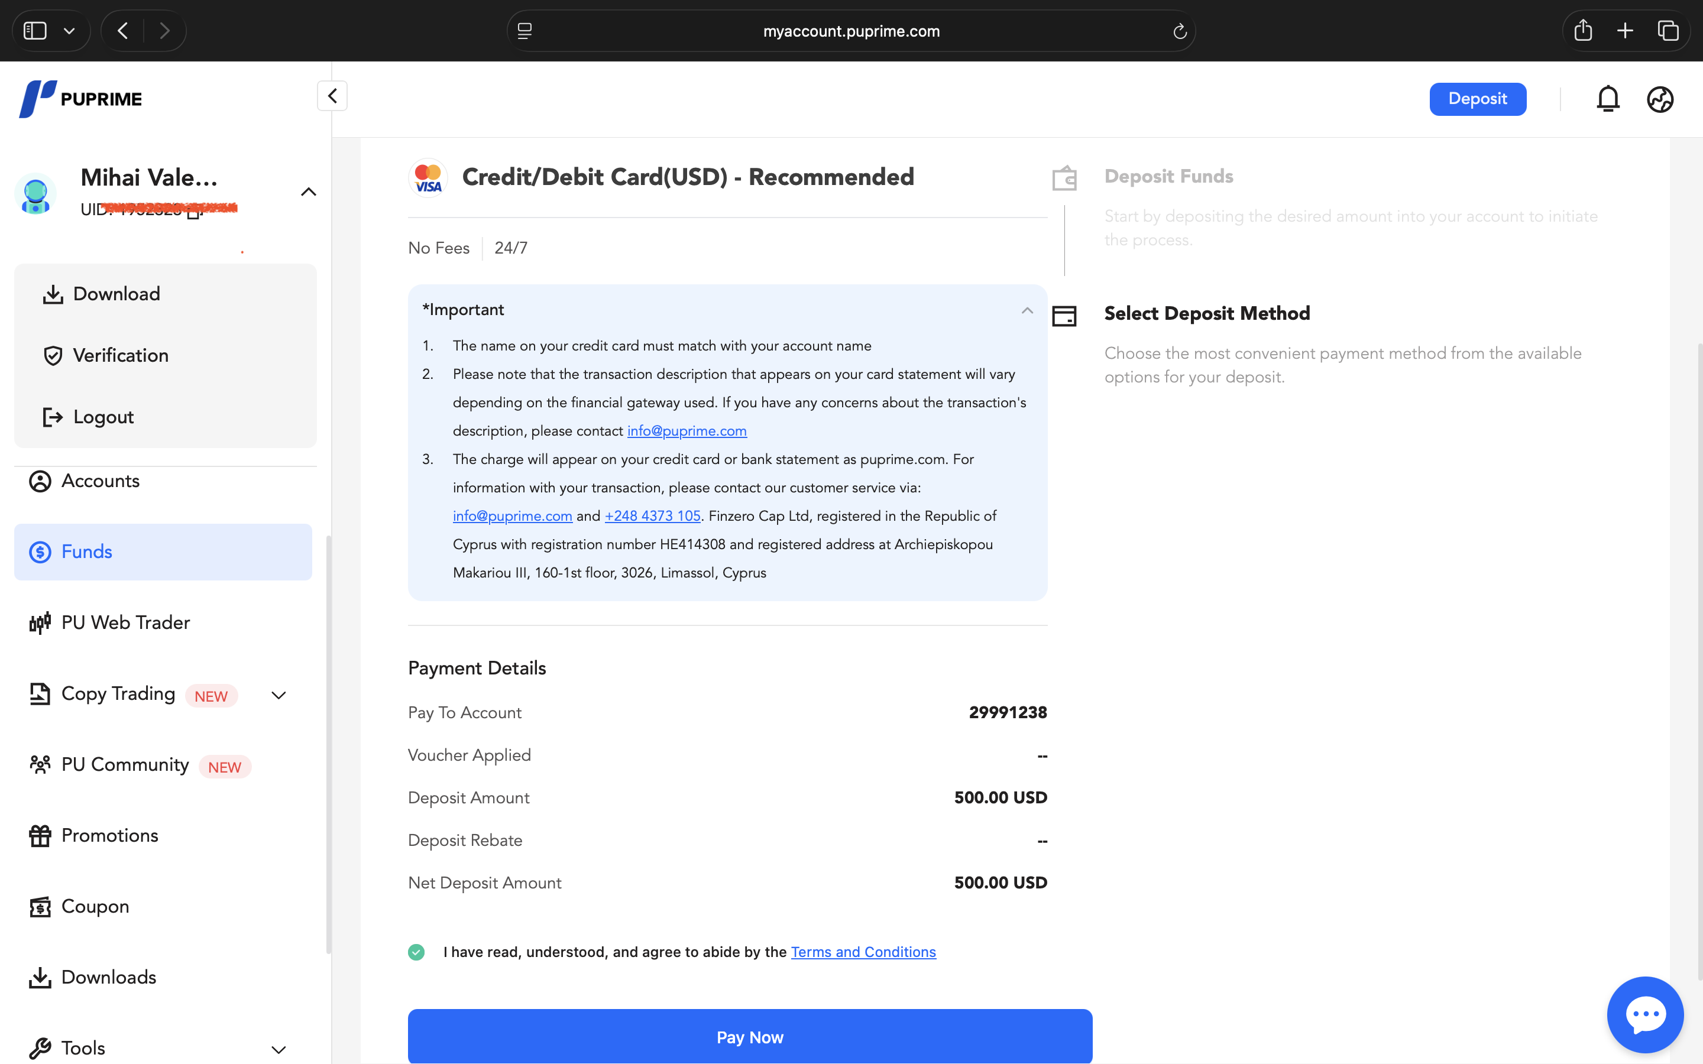
Task: Expand the Tools submenu
Action: coord(279,1050)
